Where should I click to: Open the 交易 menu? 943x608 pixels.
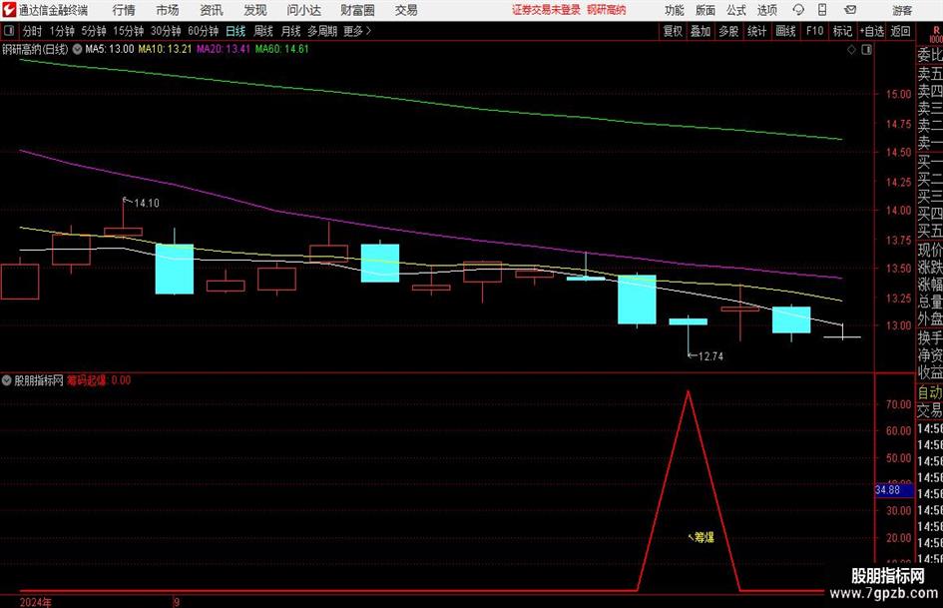coord(406,10)
